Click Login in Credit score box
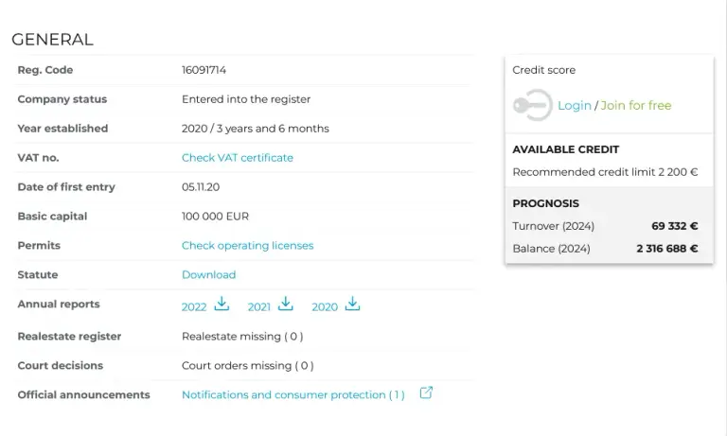The height and width of the screenshot is (436, 727). pyautogui.click(x=575, y=106)
